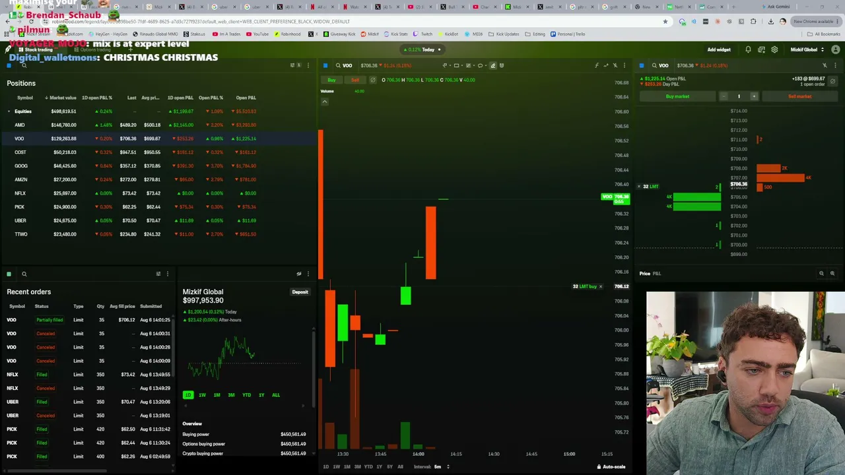
Task: Open order ladder widget more options menu
Action: point(835,65)
